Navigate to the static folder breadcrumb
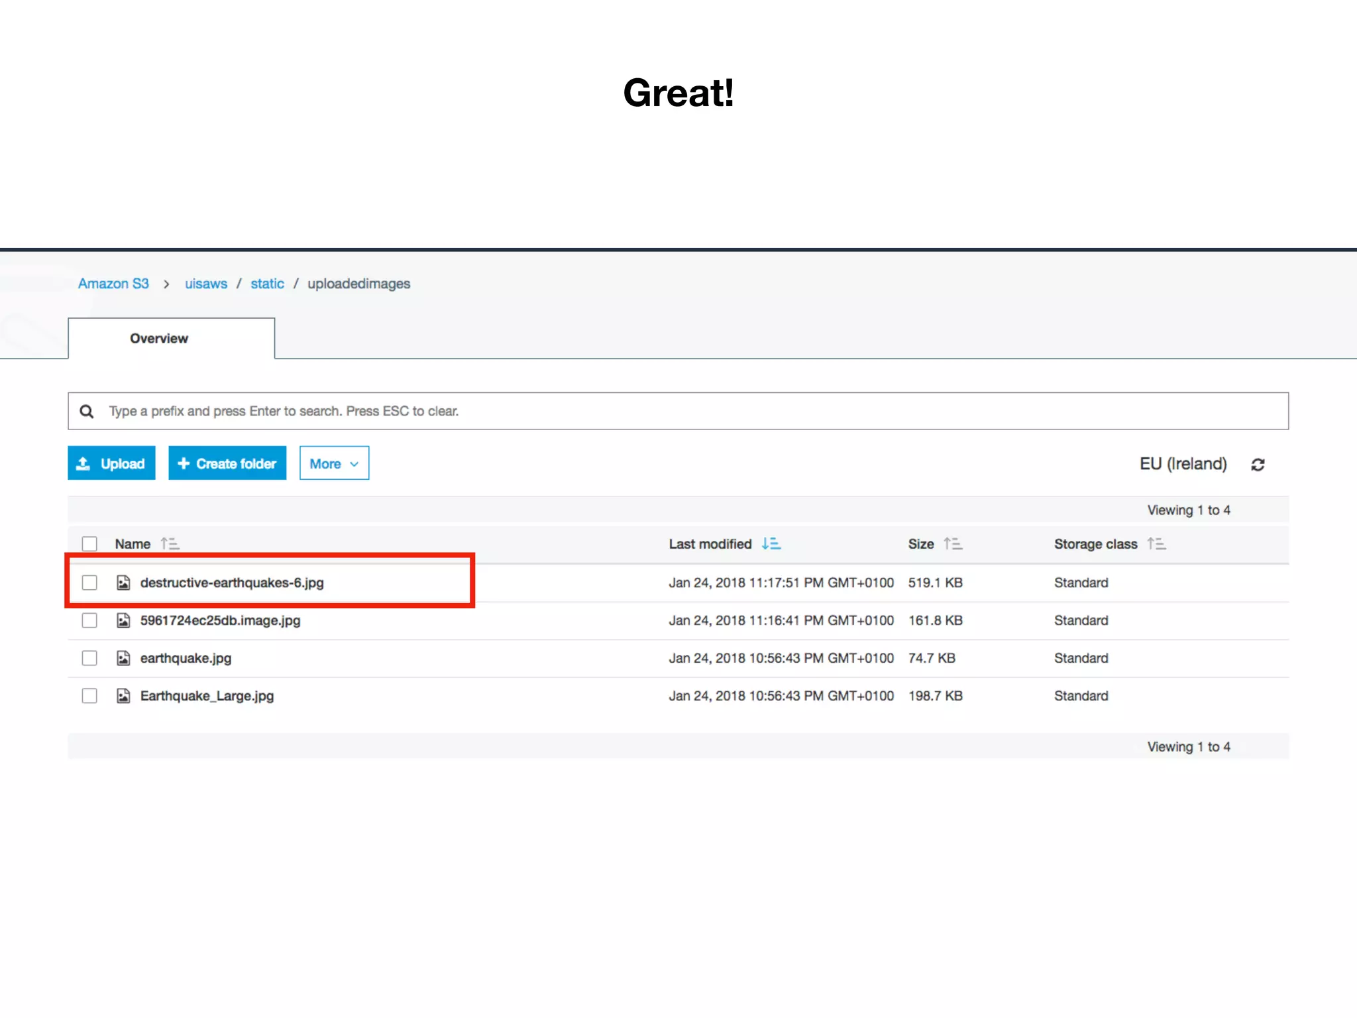 267,284
